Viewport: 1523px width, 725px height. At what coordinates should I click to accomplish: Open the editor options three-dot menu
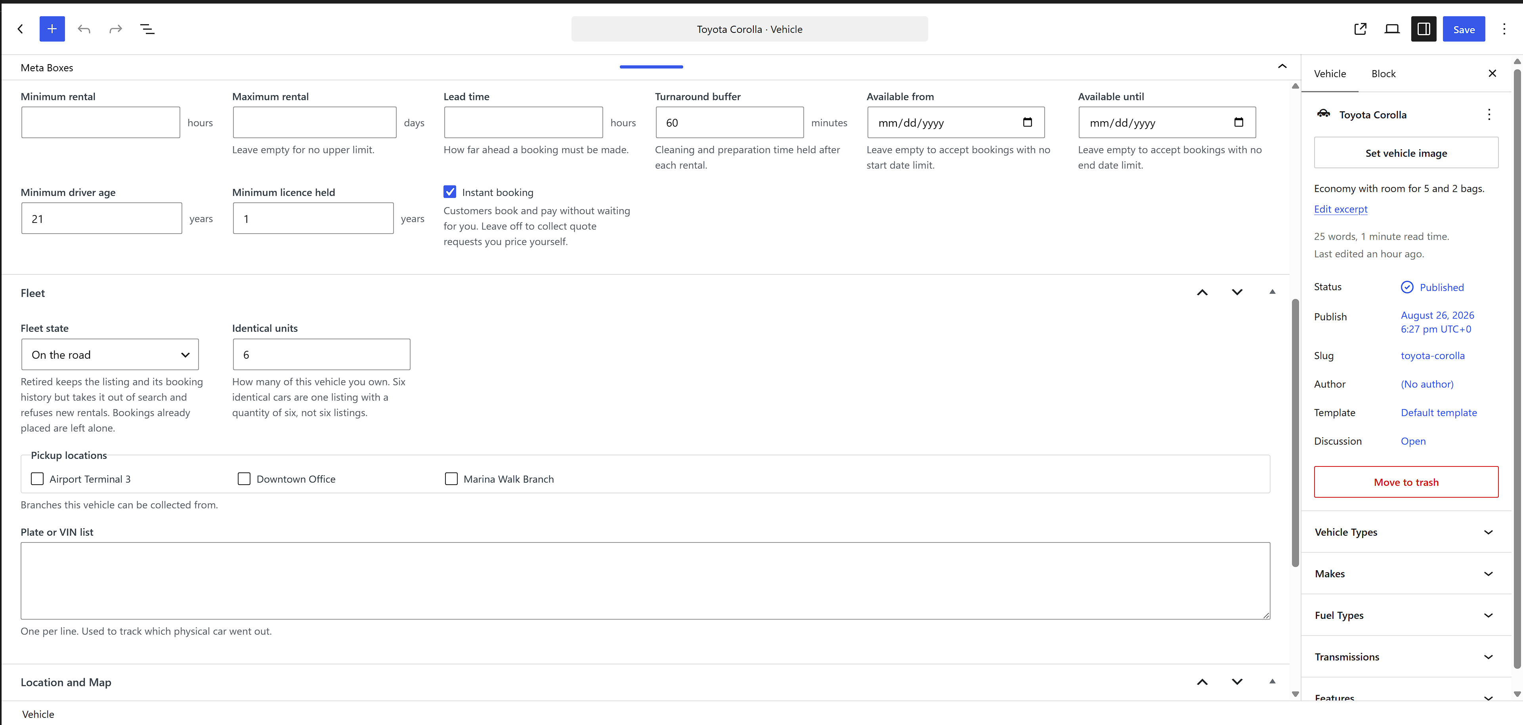(1504, 29)
